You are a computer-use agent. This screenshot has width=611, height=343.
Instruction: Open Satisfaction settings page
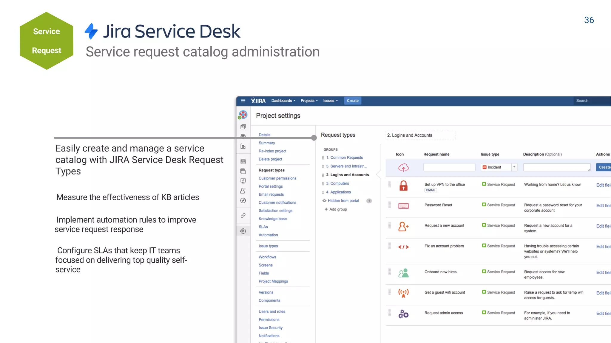[x=275, y=211]
